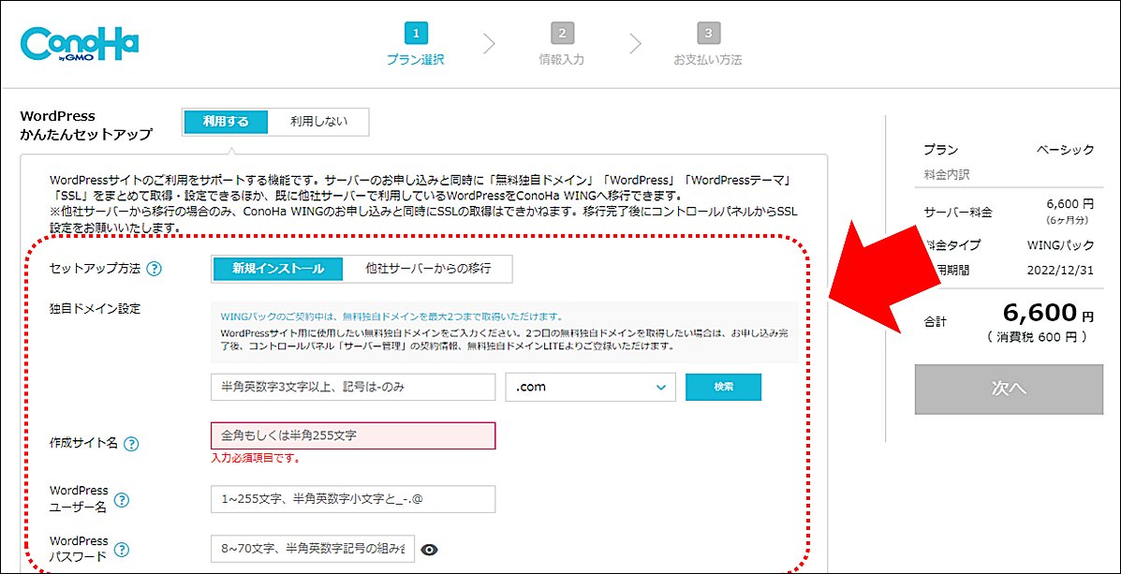
Task: Open help icon beside WordPress ユーザー名
Action: pos(123,500)
